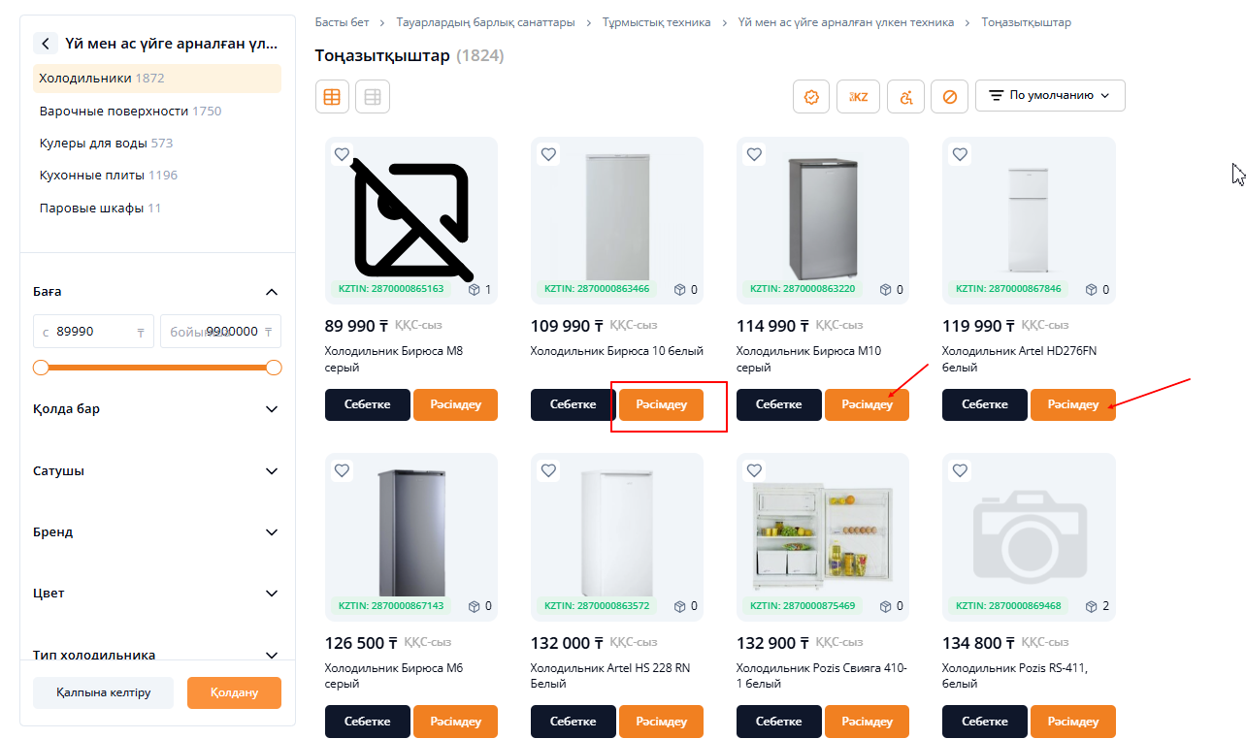Click stock box icon on Artel HD276FN card
Screen dimensions: 1246x739
click(1092, 289)
